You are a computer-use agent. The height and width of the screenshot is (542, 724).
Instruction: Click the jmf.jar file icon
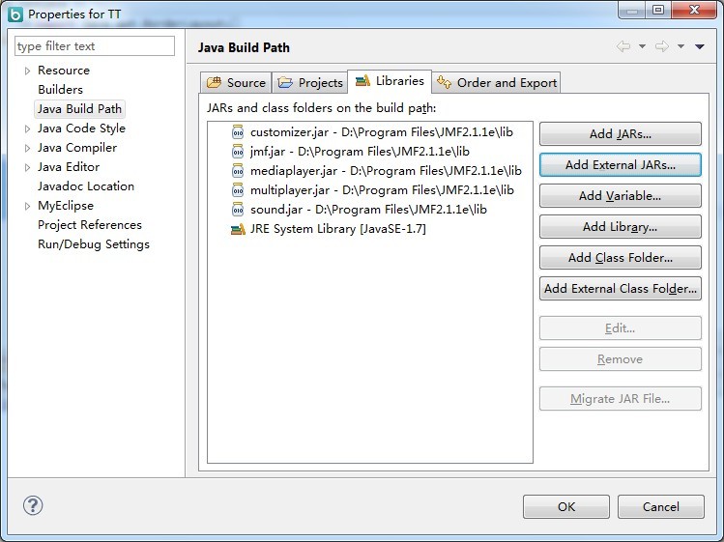point(238,152)
